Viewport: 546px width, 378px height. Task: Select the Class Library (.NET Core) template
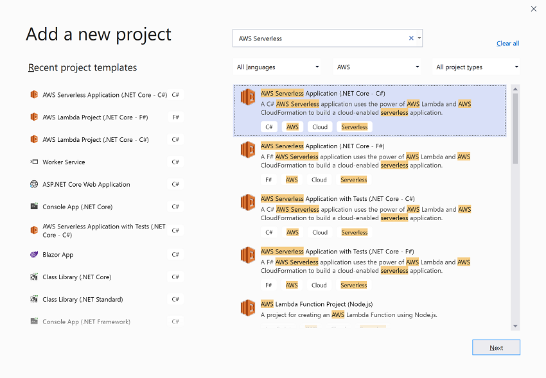pos(106,277)
